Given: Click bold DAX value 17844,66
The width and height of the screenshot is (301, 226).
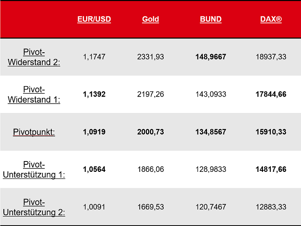Looking at the screenshot, I should [x=271, y=94].
